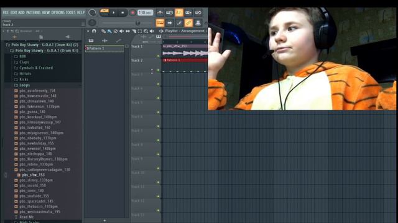Mute Track 3 with its green LED
Image resolution: width=398 pixels, height=223 pixels.
click(x=158, y=84)
